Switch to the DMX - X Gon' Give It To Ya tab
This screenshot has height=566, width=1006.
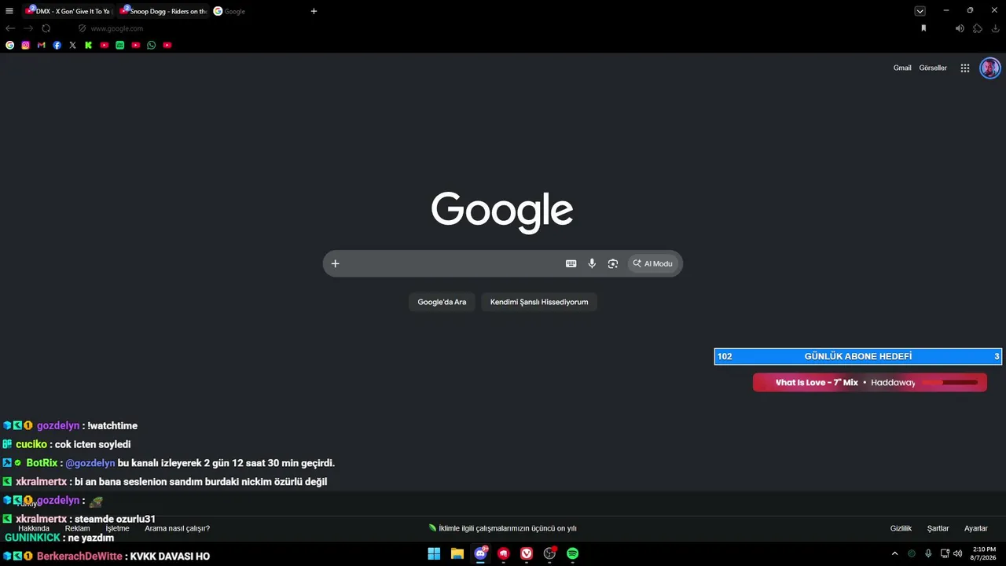pos(68,11)
